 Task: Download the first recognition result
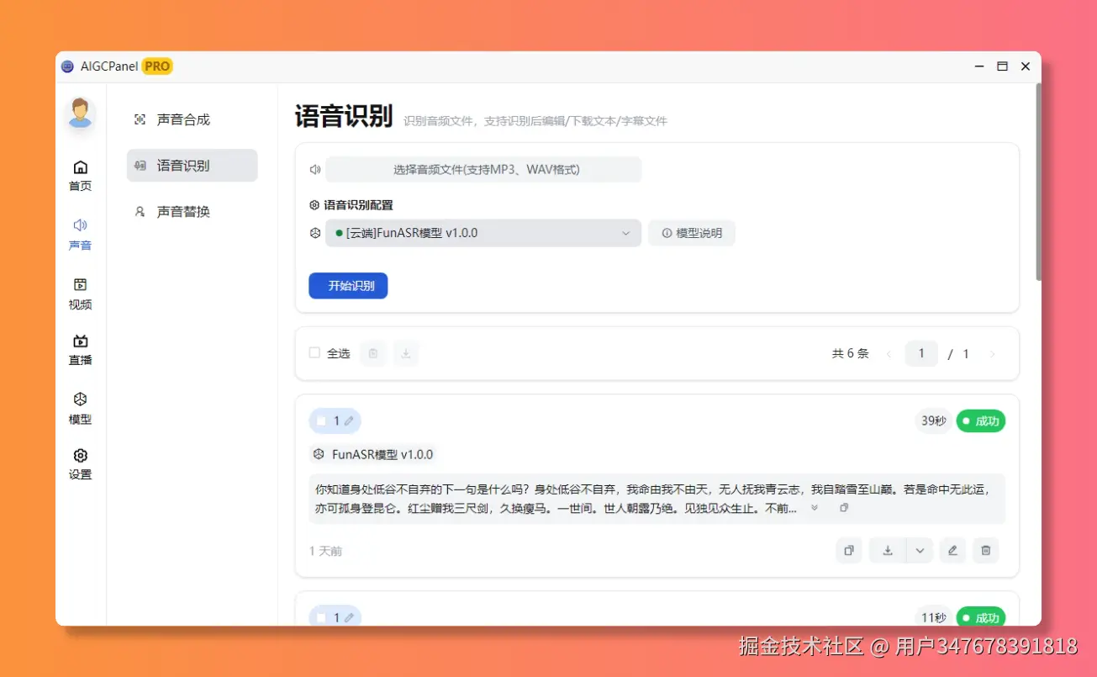(x=887, y=550)
